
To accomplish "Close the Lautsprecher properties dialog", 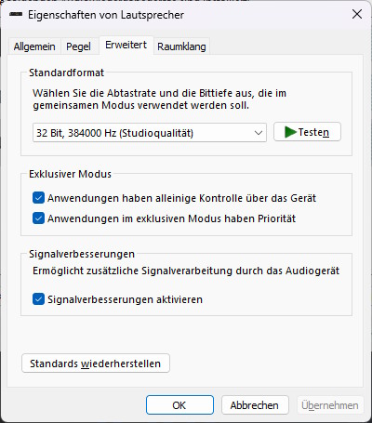I will [x=357, y=14].
